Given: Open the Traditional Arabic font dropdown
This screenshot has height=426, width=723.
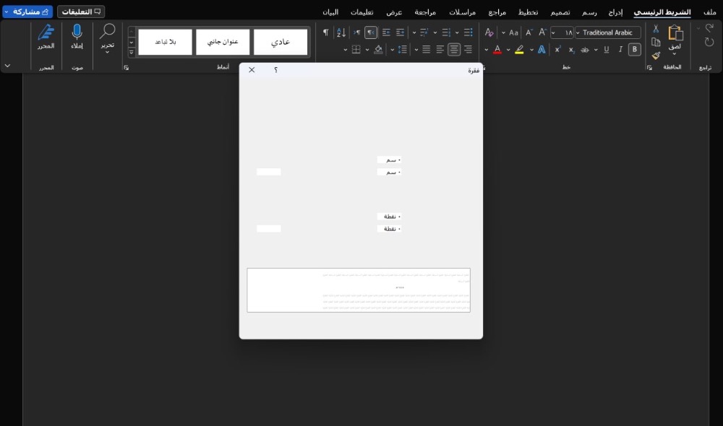Looking at the screenshot, I should click(x=607, y=32).
